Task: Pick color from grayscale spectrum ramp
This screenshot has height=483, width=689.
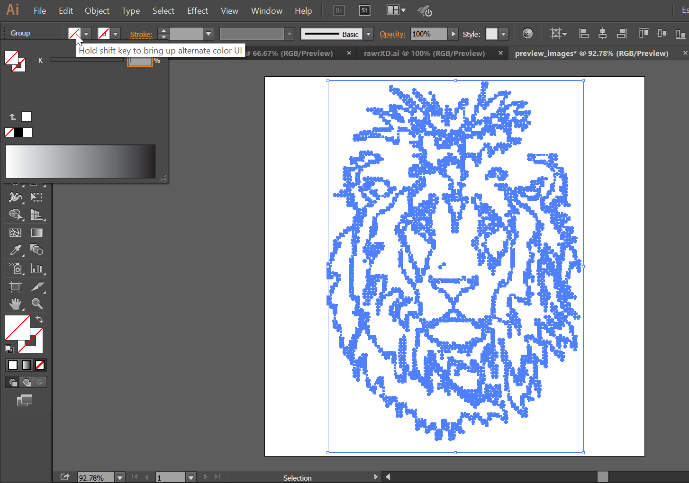Action: (81, 161)
